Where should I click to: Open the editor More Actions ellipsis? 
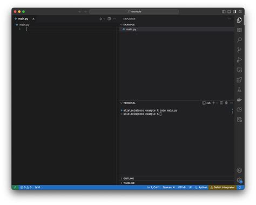point(114,19)
